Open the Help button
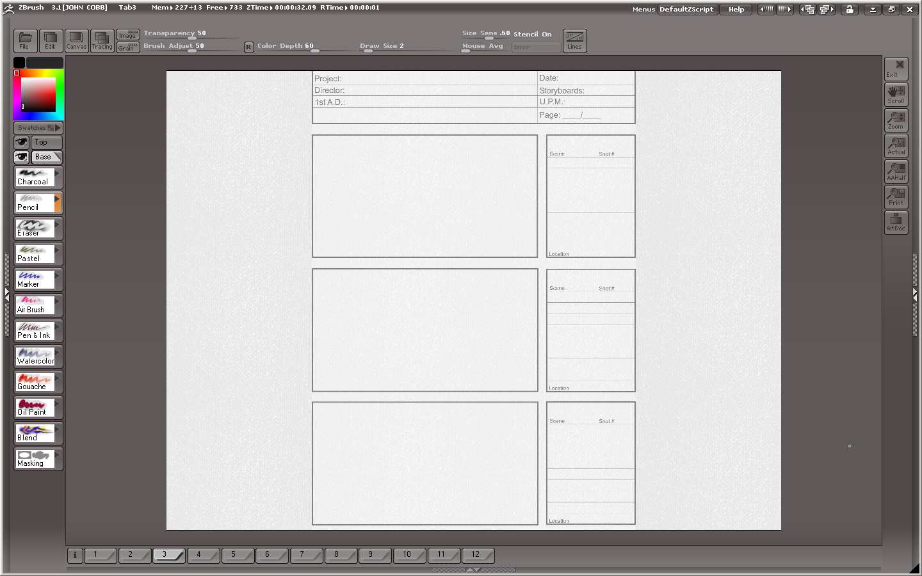 point(736,10)
